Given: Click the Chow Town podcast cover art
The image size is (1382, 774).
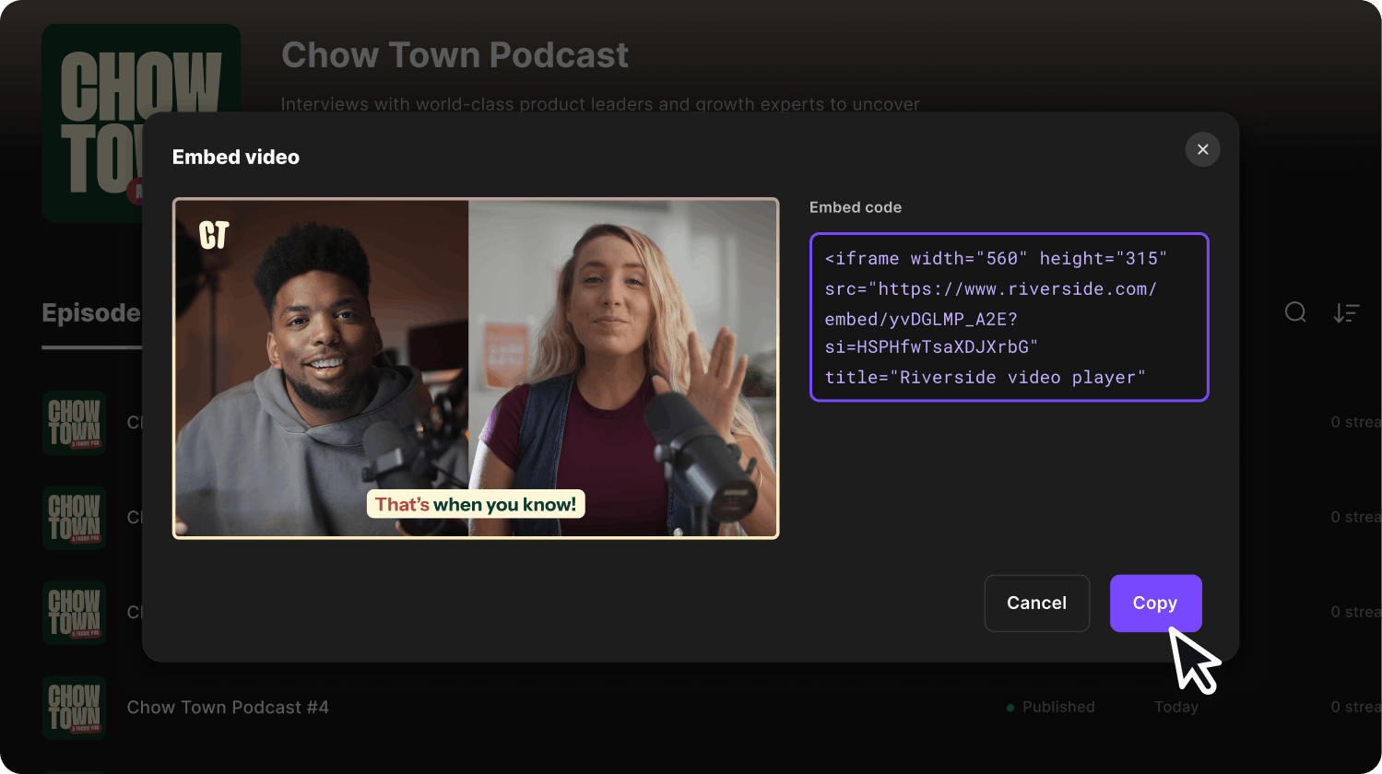Looking at the screenshot, I should click(141, 123).
